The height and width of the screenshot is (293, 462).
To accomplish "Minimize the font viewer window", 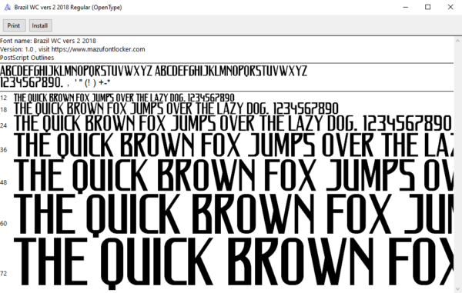I will pos(406,7).
